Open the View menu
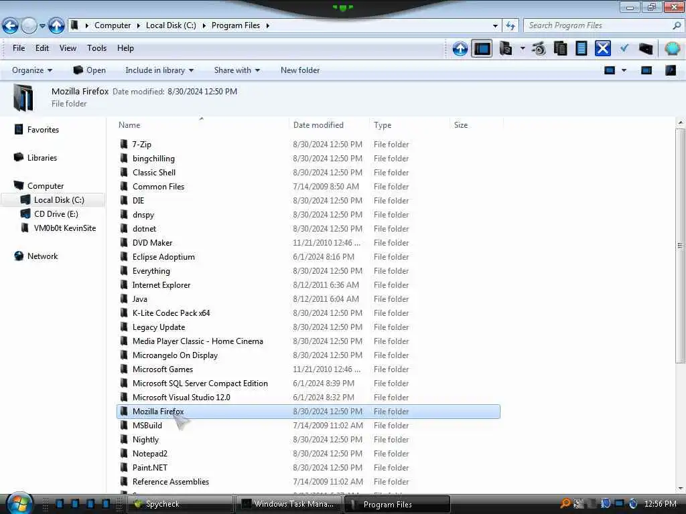The height and width of the screenshot is (514, 686). 68,48
